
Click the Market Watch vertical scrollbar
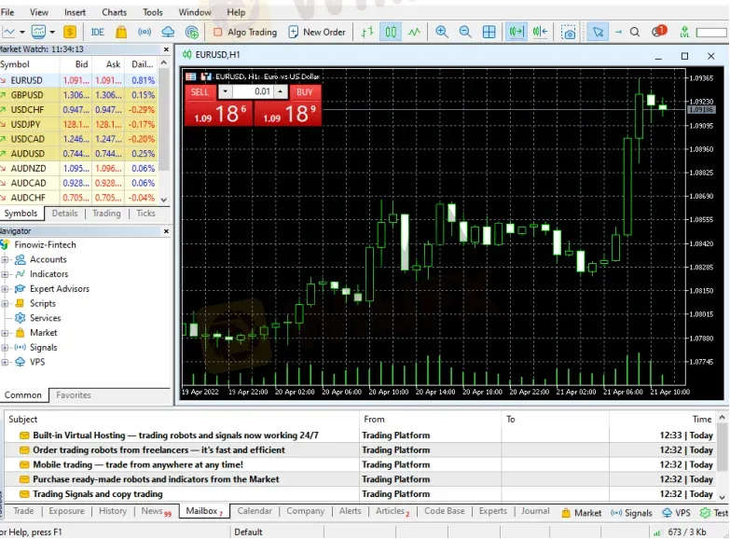(165, 131)
